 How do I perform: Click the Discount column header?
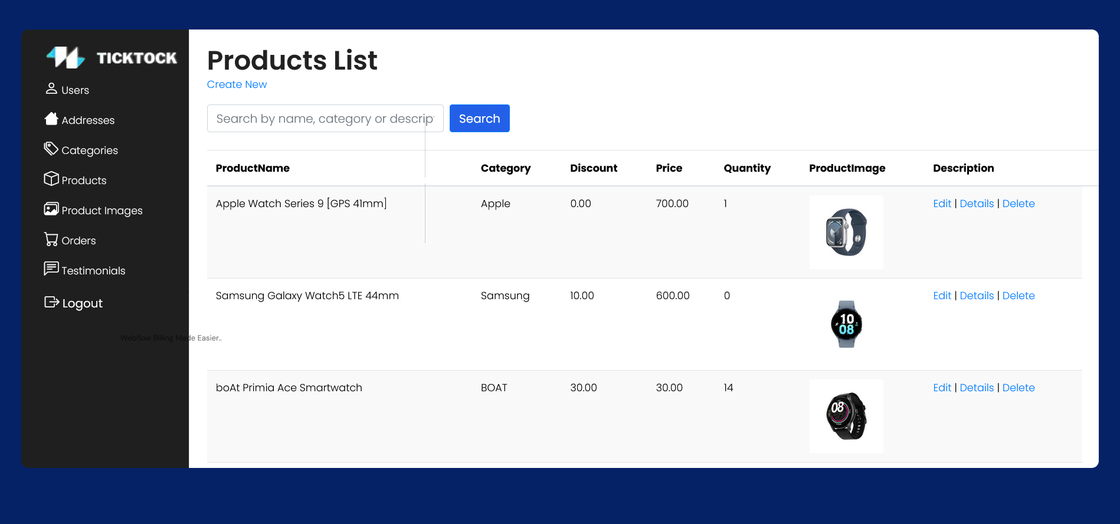pyautogui.click(x=594, y=168)
